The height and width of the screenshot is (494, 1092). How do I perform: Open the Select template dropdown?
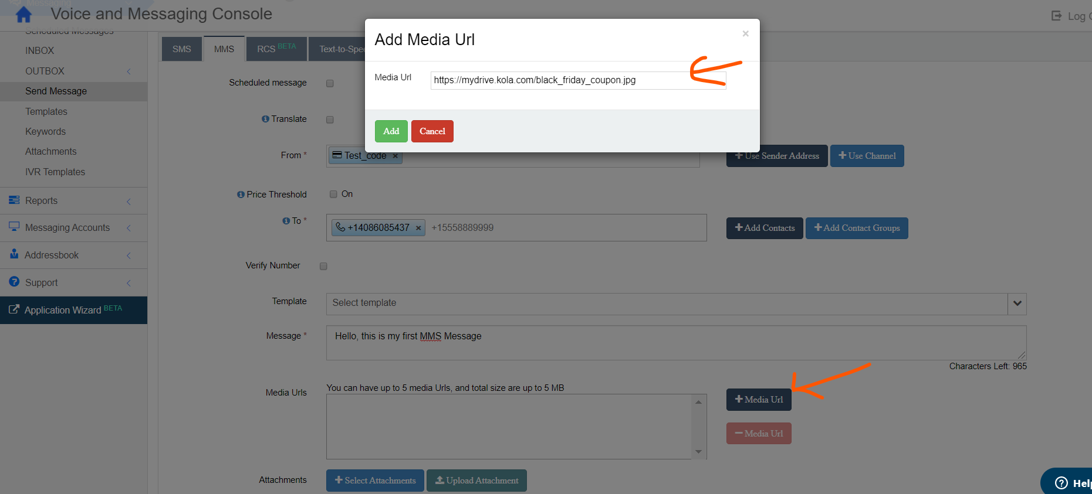click(1017, 304)
